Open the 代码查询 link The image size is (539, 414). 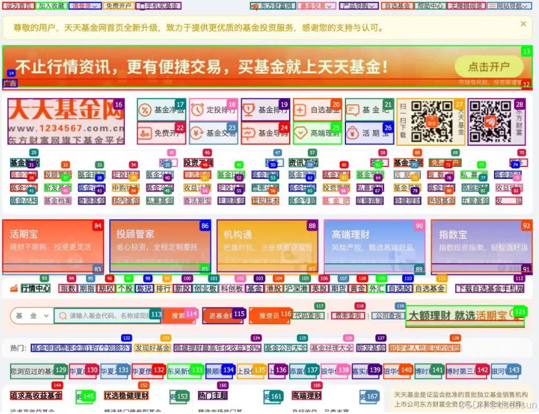pos(308,316)
